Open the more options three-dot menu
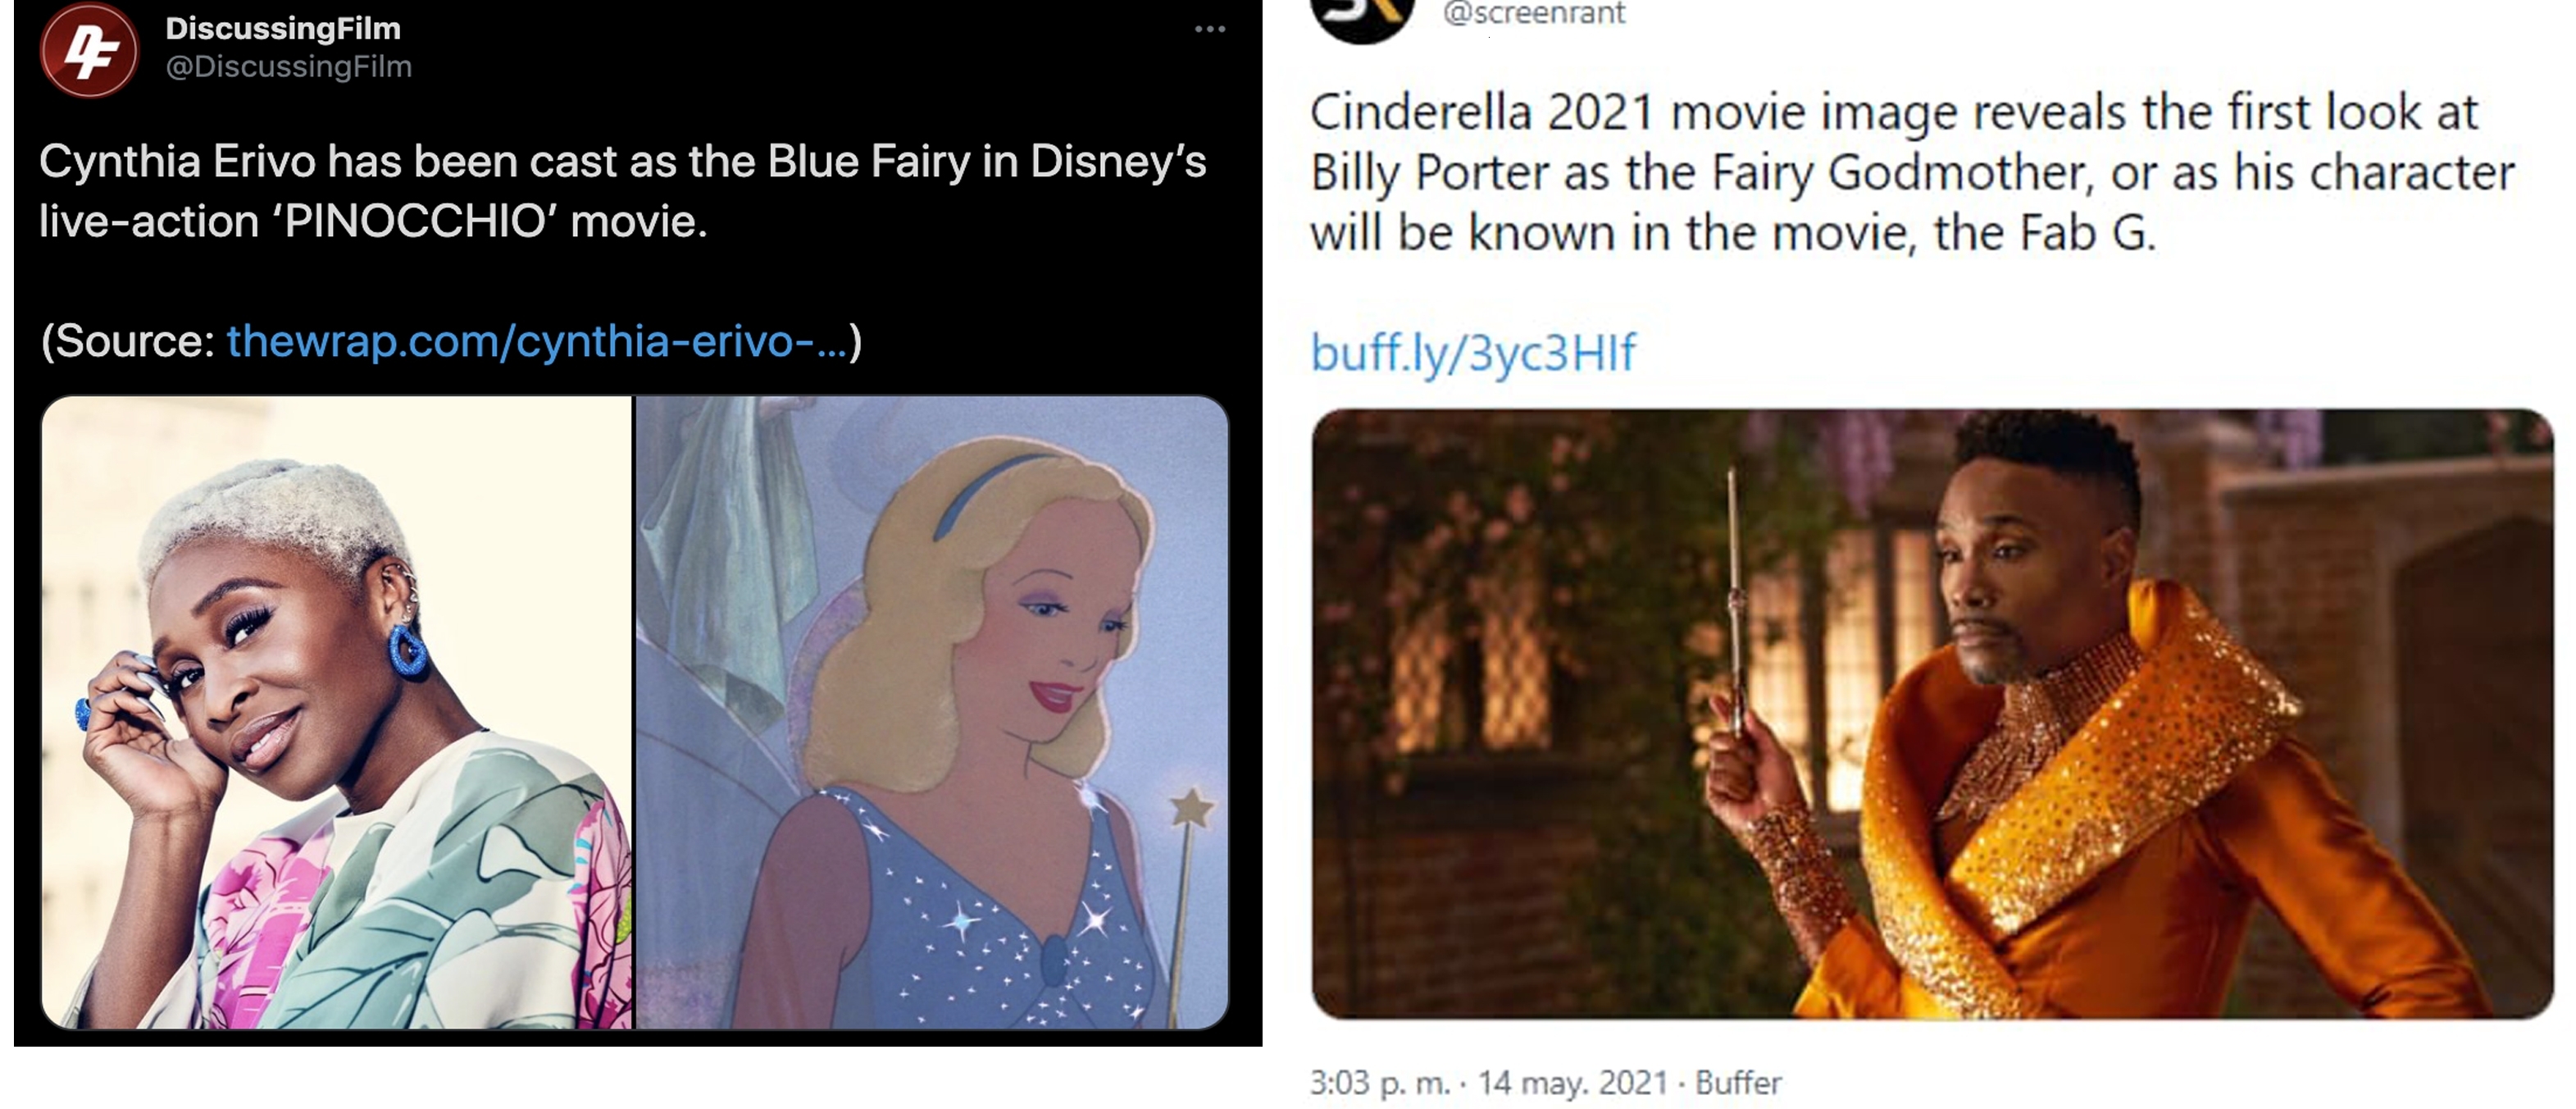 click(x=1210, y=30)
